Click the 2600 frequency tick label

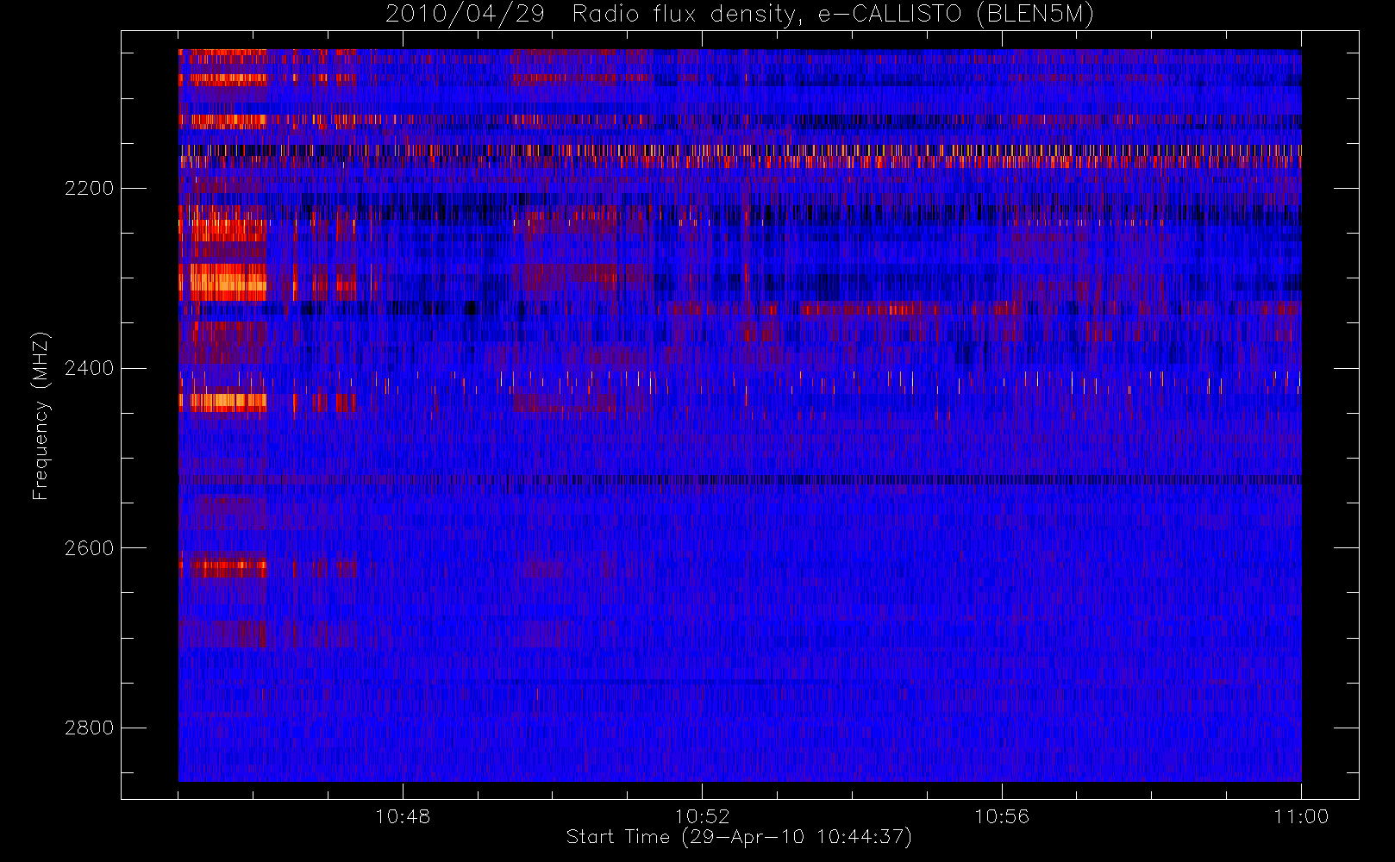89,548
